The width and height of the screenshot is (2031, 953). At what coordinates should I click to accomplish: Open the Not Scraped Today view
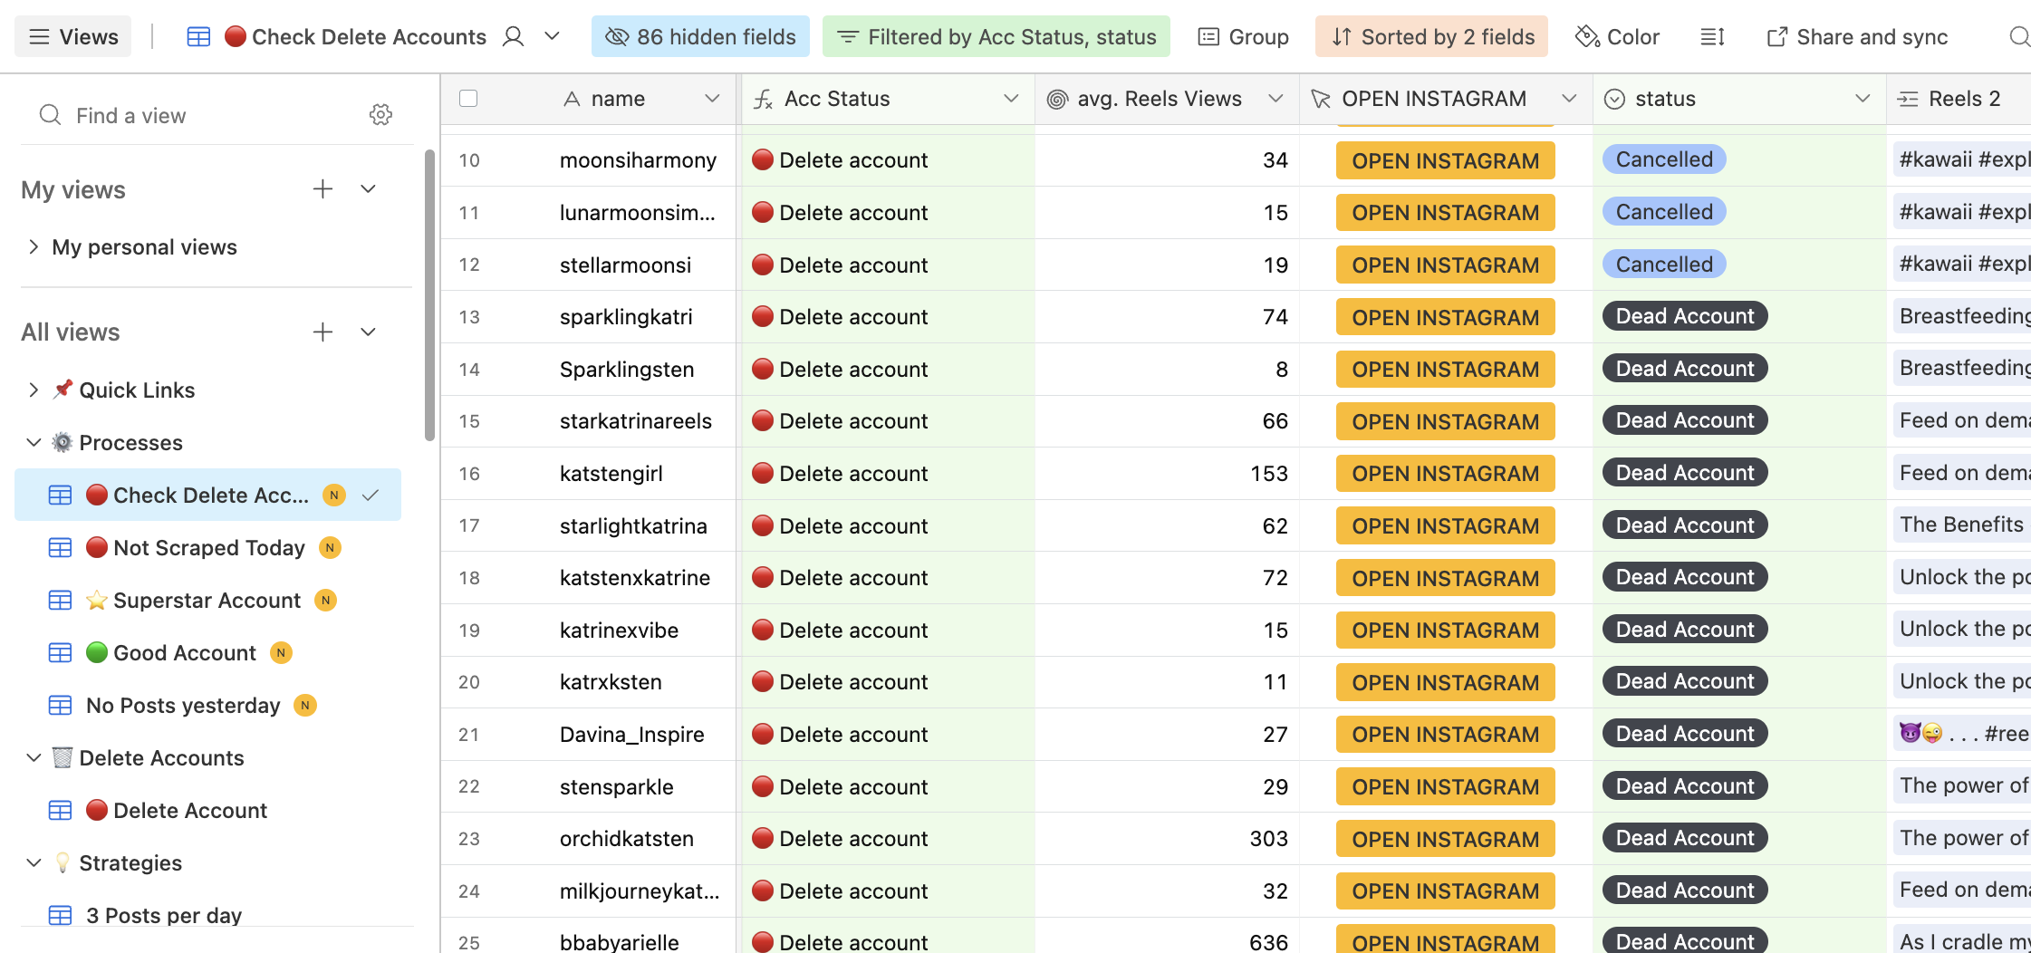tap(207, 547)
